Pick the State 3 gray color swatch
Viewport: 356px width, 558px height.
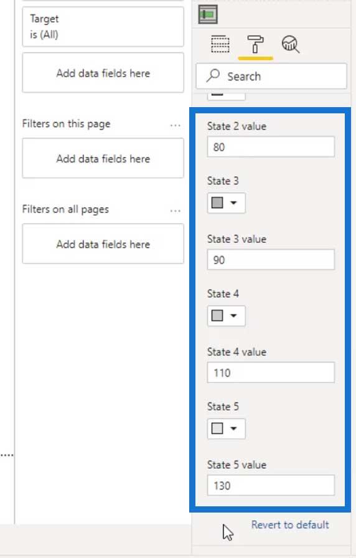[217, 203]
